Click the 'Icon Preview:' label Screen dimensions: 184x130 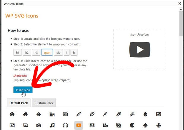coord(140,35)
